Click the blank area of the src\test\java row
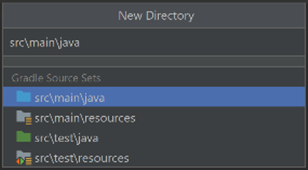The image size is (308, 170). (x=202, y=137)
